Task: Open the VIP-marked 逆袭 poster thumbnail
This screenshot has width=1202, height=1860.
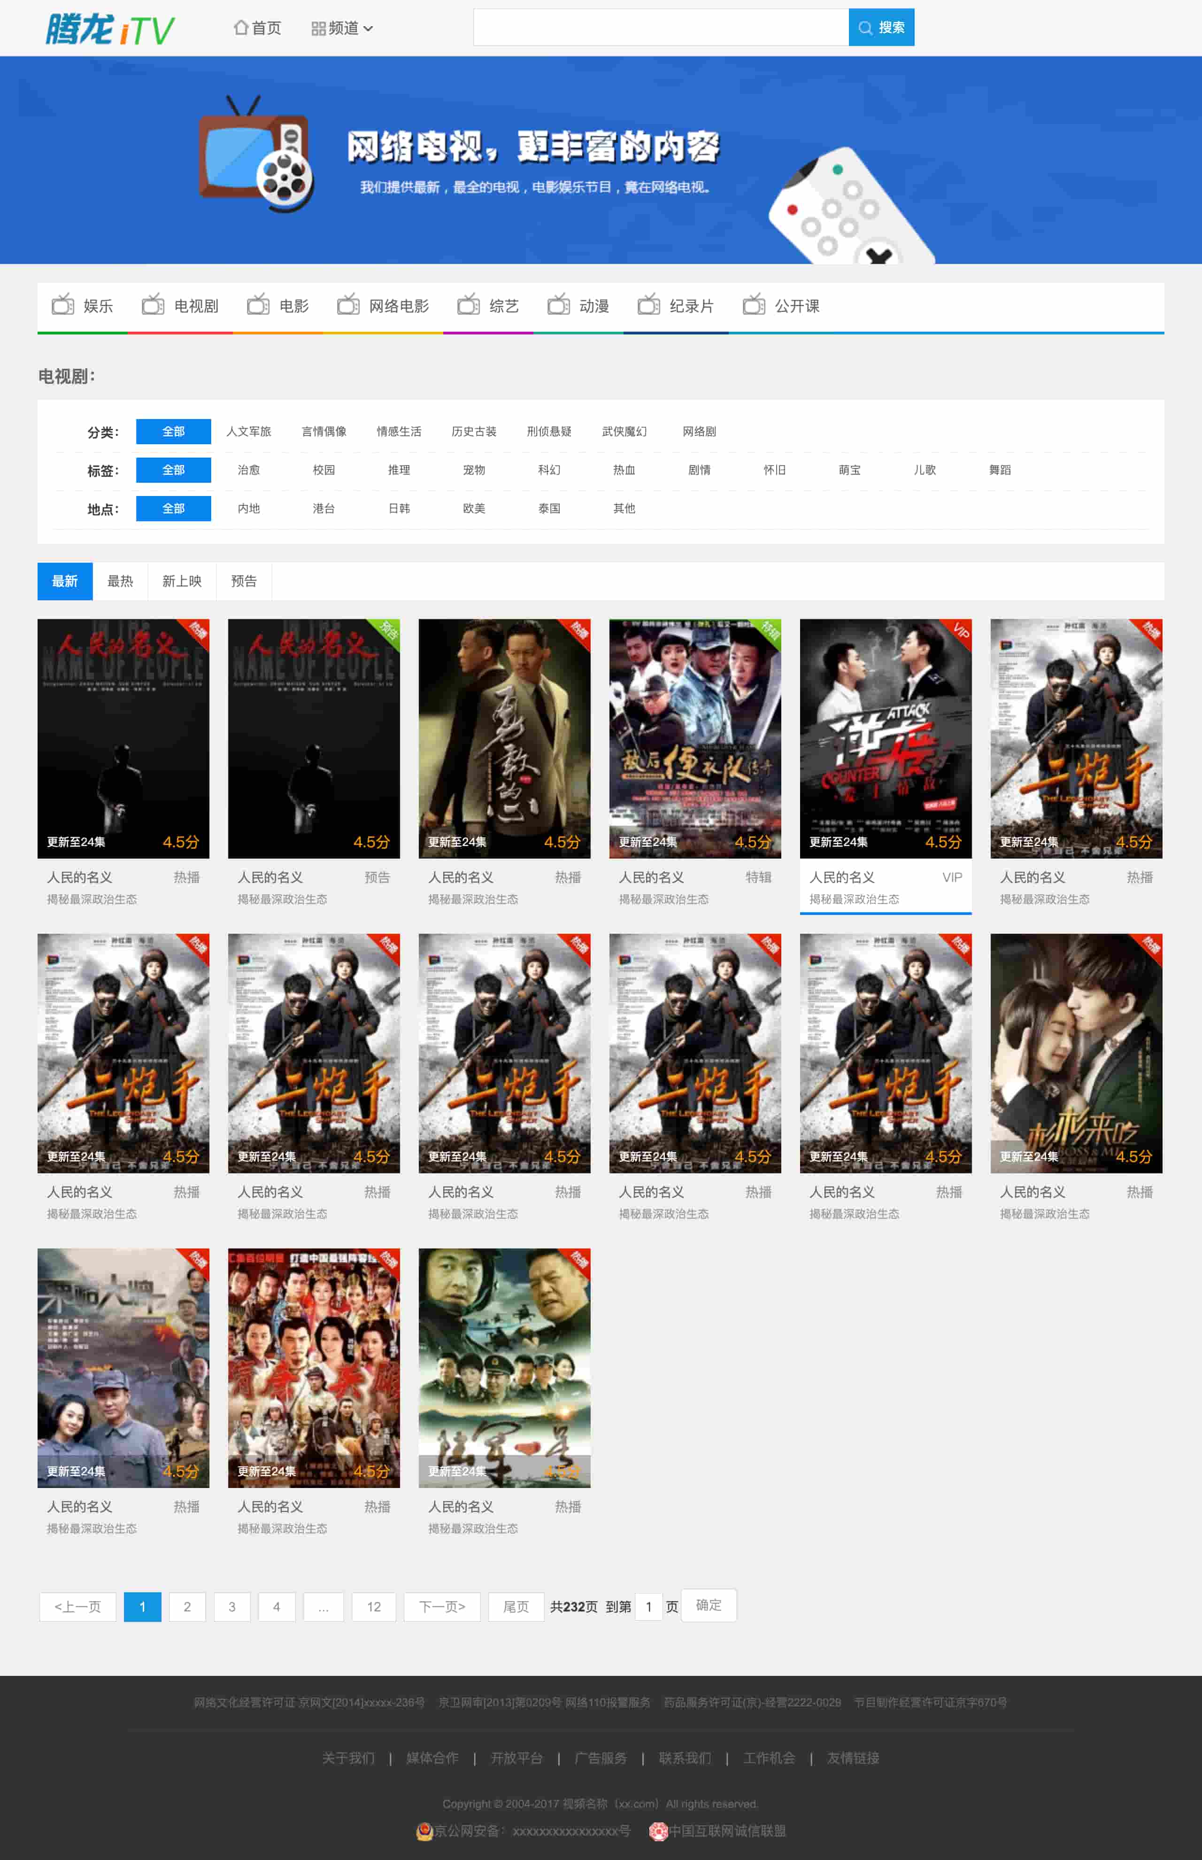Action: coord(885,738)
